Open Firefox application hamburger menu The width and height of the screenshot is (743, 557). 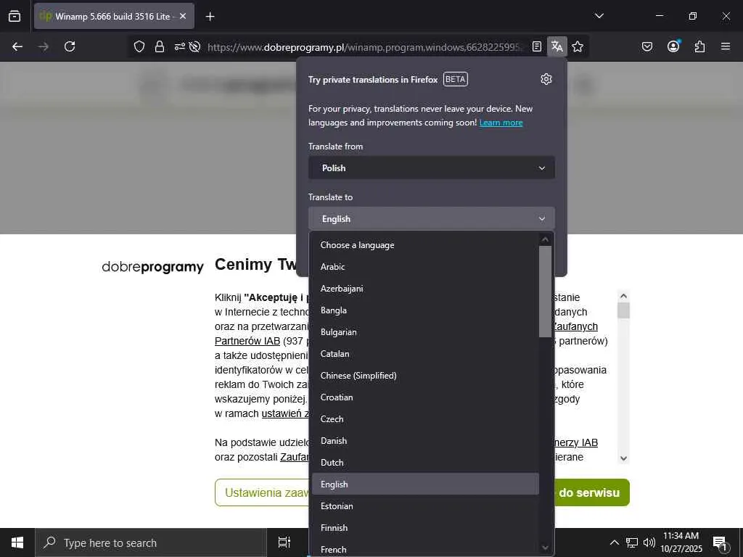[x=726, y=46]
